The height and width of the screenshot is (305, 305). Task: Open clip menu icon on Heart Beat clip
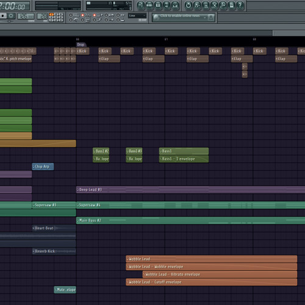point(34,228)
